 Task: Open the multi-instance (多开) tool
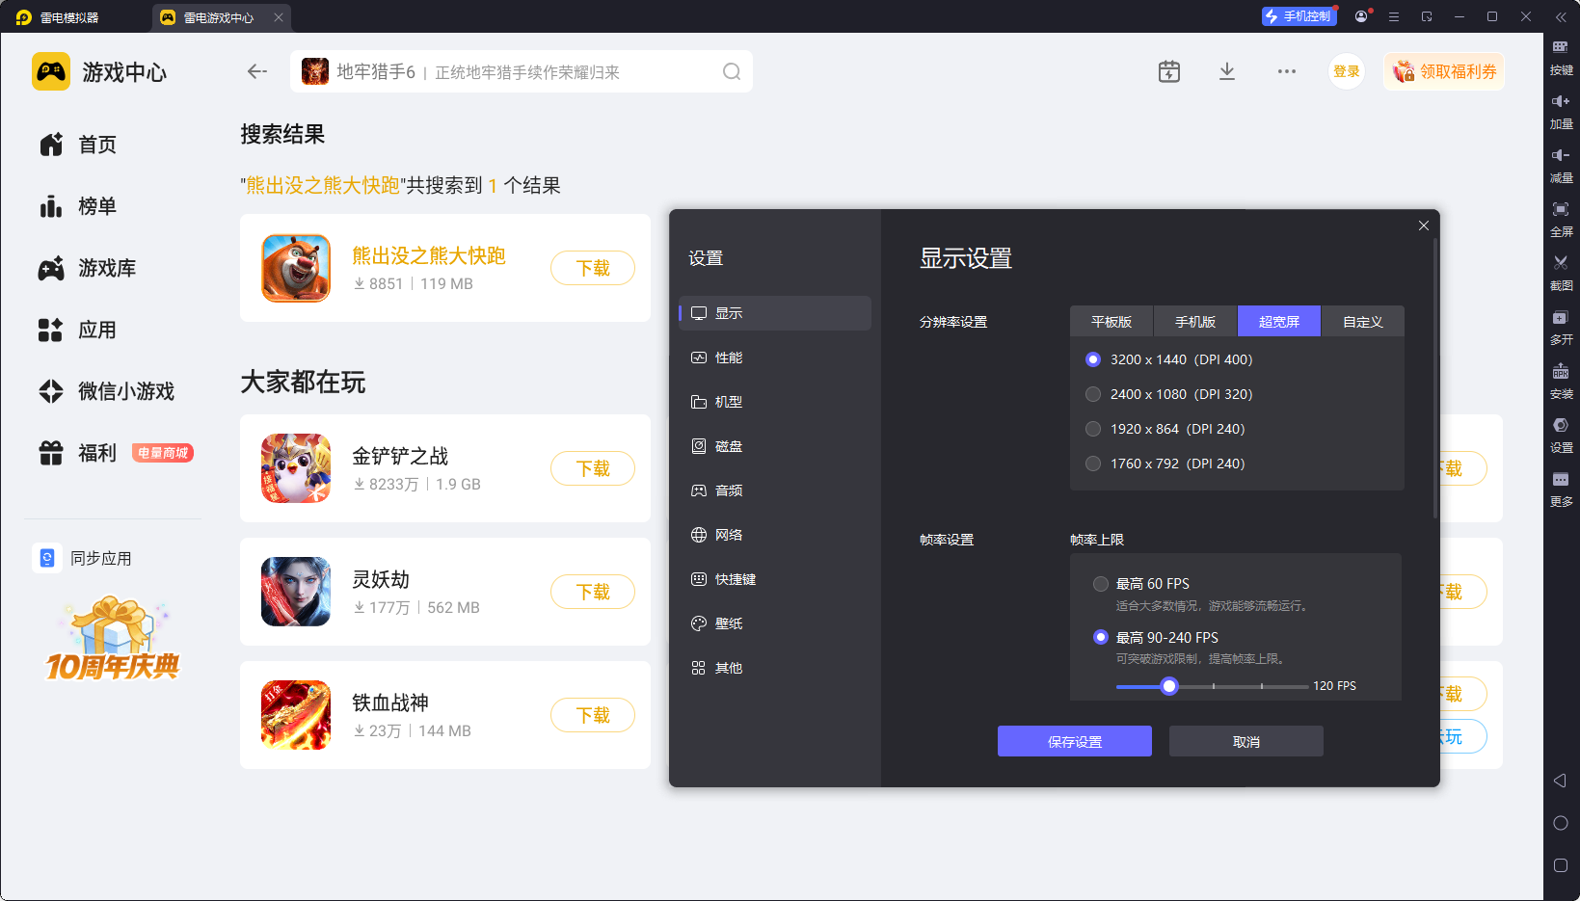coord(1560,318)
